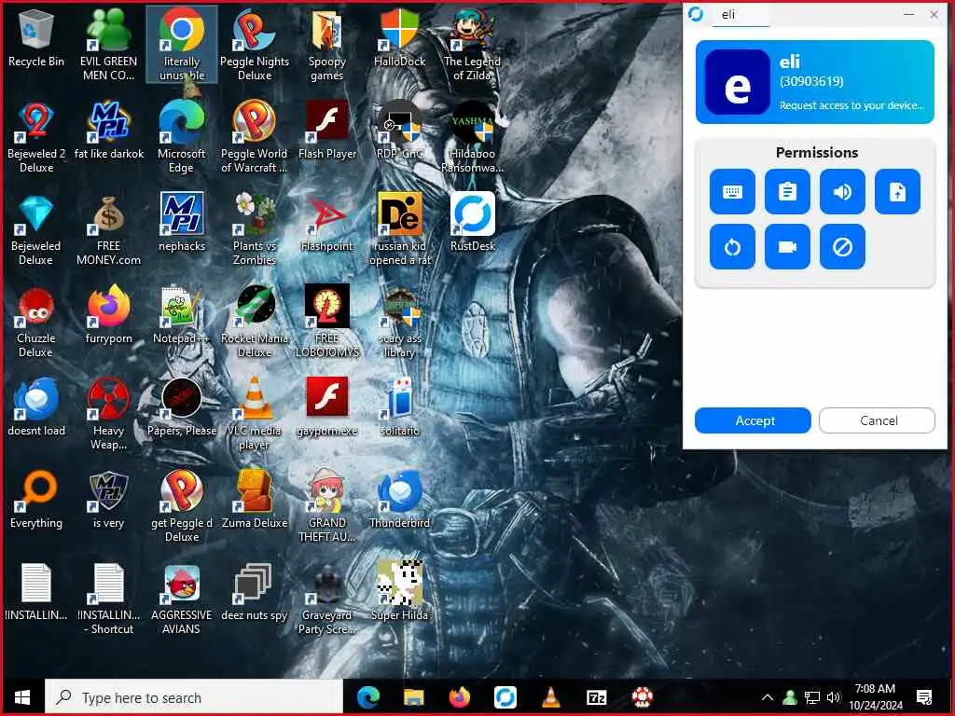Select AGGRESSIVE AVIANS desktop icon
Image resolution: width=955 pixels, height=716 pixels.
point(182,599)
